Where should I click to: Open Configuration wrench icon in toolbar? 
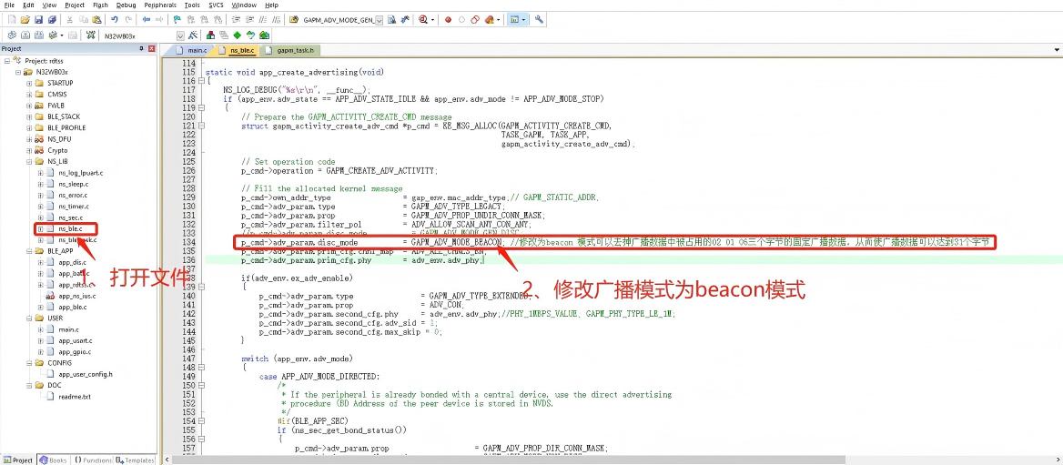(540, 19)
